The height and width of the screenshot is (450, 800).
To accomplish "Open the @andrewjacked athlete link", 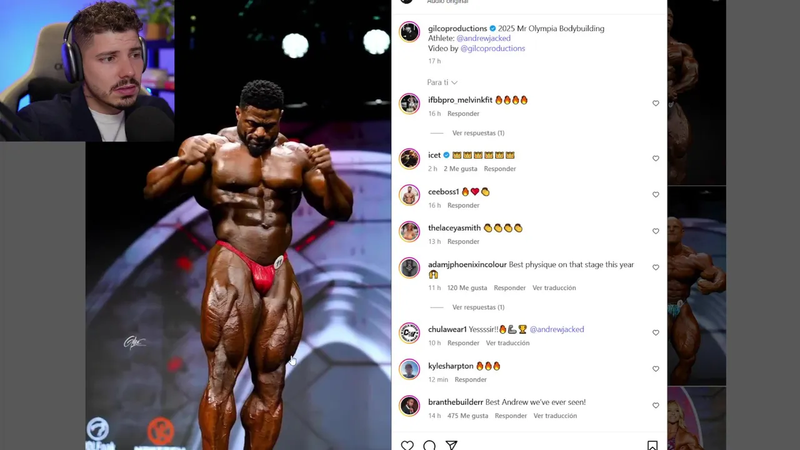I will click(484, 38).
